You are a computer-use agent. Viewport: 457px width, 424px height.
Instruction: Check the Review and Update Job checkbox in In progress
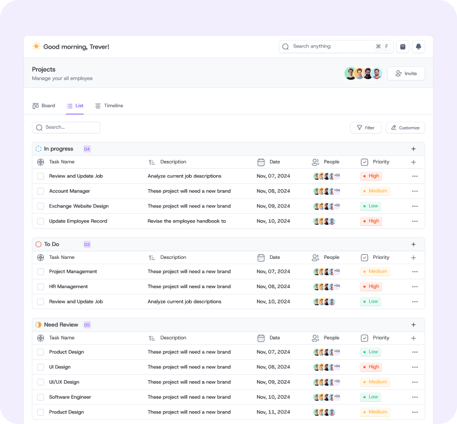[40, 176]
